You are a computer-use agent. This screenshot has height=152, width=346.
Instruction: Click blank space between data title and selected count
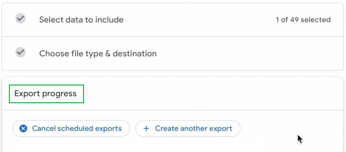tap(198, 20)
